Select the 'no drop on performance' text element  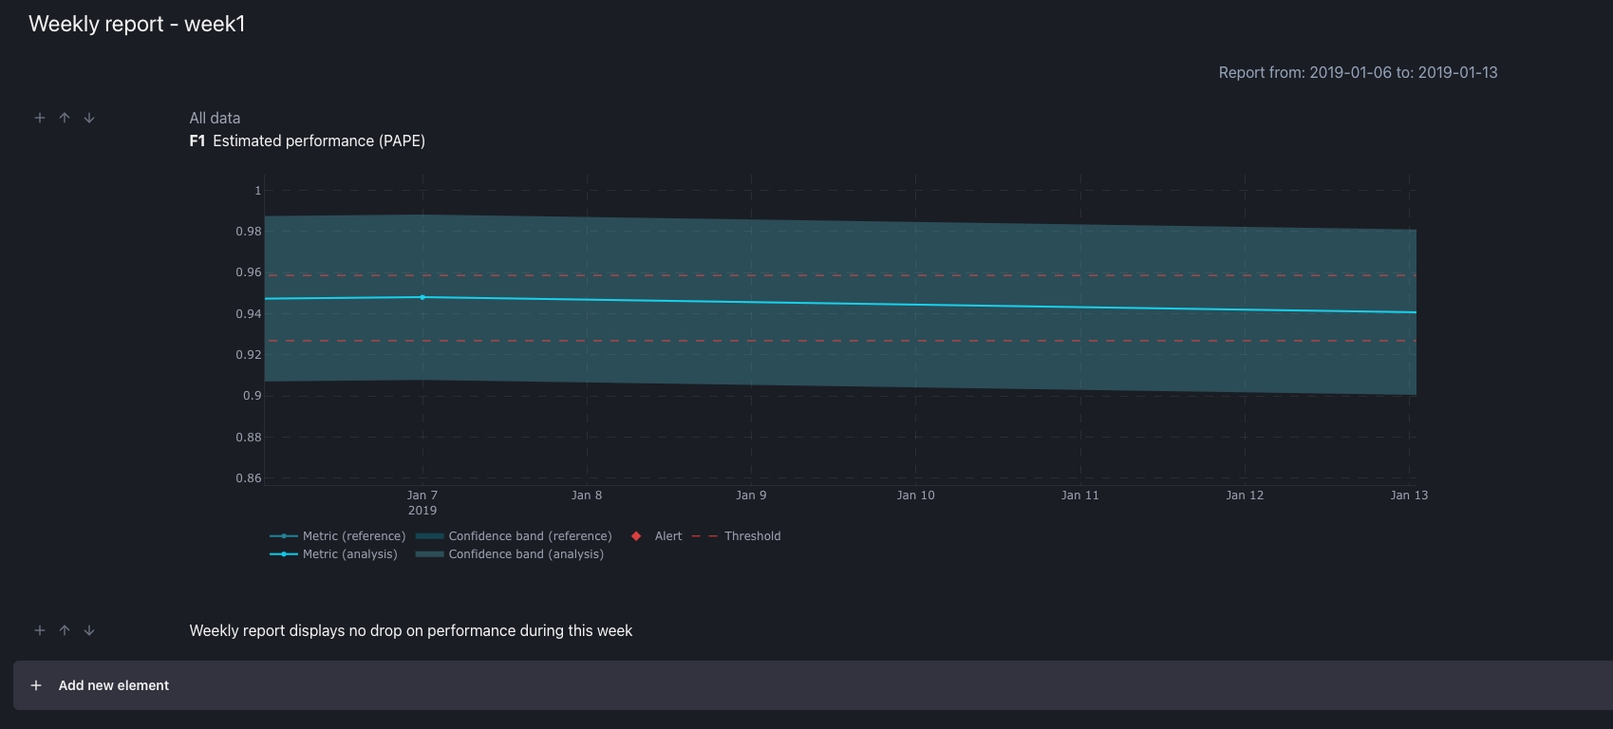[410, 630]
